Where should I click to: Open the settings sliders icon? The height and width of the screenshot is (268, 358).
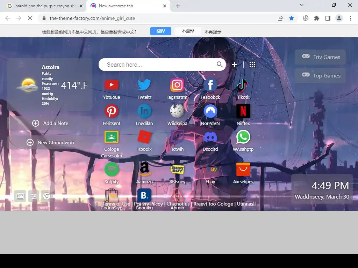(34, 196)
